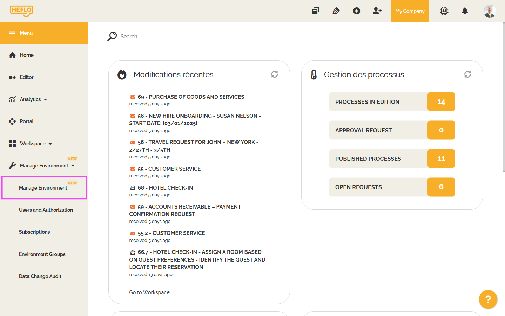
Task: Click the search magnifier icon
Action: (x=112, y=36)
